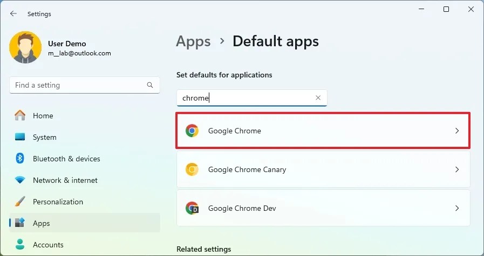
Task: Open the User Demo profile avatar
Action: click(x=25, y=47)
